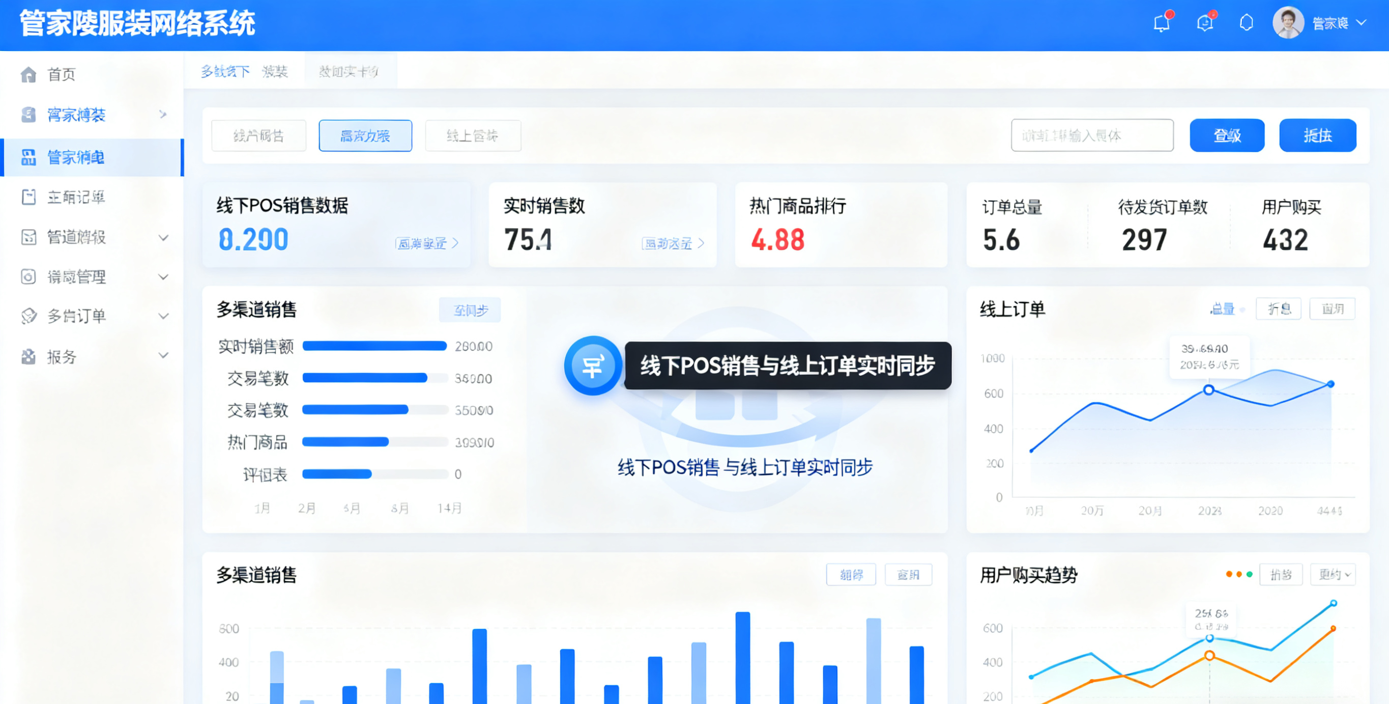This screenshot has width=1389, height=704.
Task: Open details link under 实时销售数
Action: pyautogui.click(x=673, y=244)
